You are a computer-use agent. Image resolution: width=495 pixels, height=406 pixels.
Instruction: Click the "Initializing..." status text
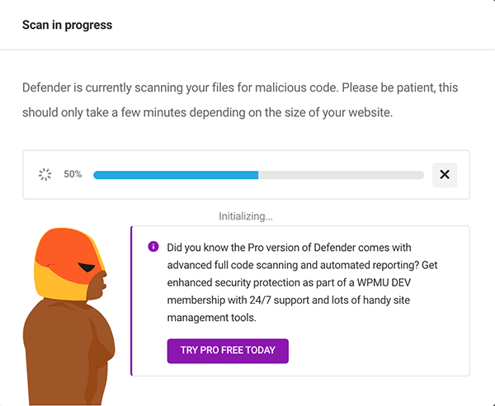tap(246, 216)
